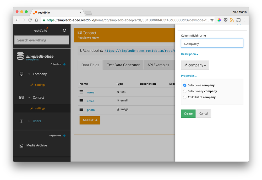Open the email field link
The image size is (262, 180).
[x=90, y=101]
